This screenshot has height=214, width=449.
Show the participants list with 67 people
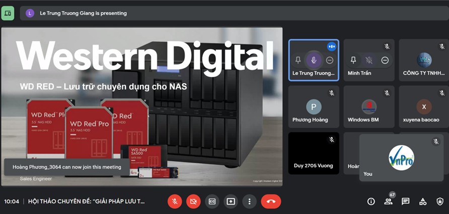pyautogui.click(x=388, y=201)
